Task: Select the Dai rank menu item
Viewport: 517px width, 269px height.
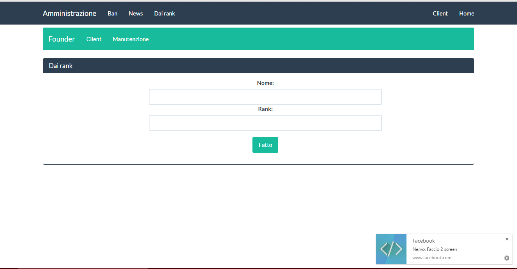Action: 164,13
